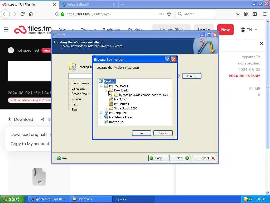Click the Cancel button in nLite wizard
Viewport: 270px width, 203px height.
(x=204, y=158)
